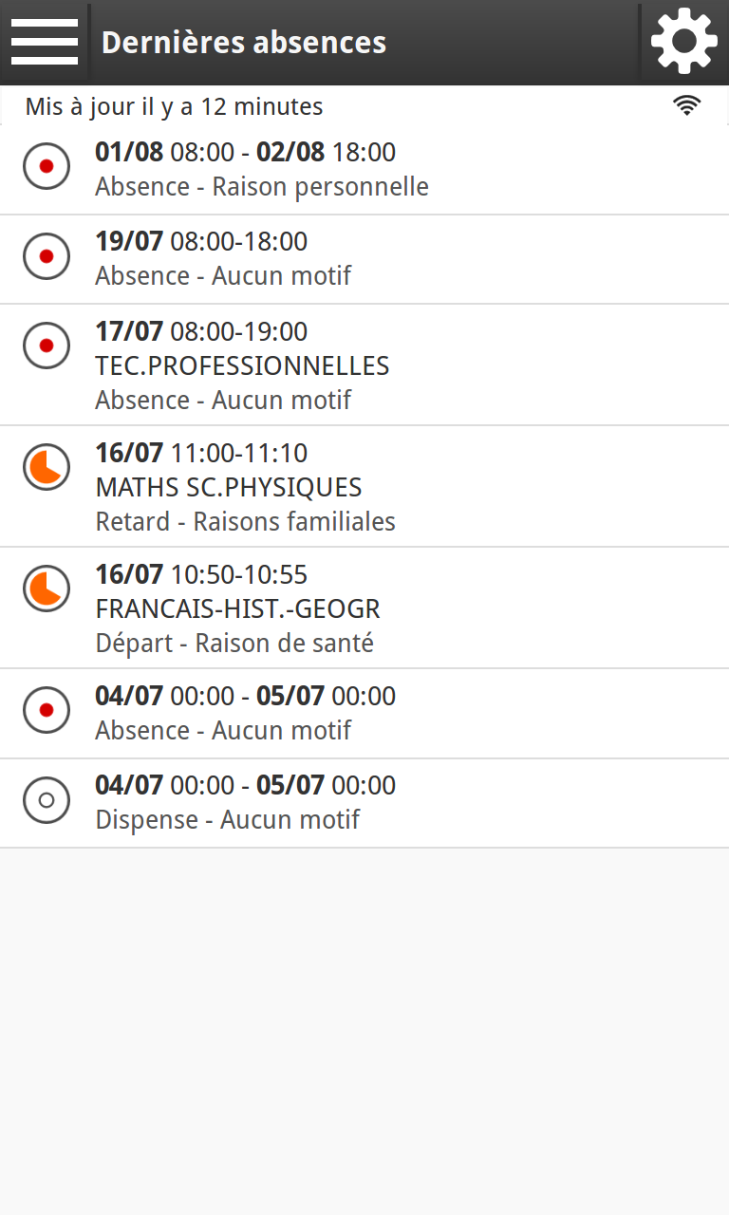Select the TEC.PROFESSIONNELLES absence row
The height and width of the screenshot is (1215, 729).
[x=364, y=365]
